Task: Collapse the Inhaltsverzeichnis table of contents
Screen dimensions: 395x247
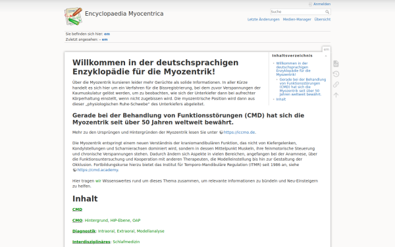Action: click(326, 56)
